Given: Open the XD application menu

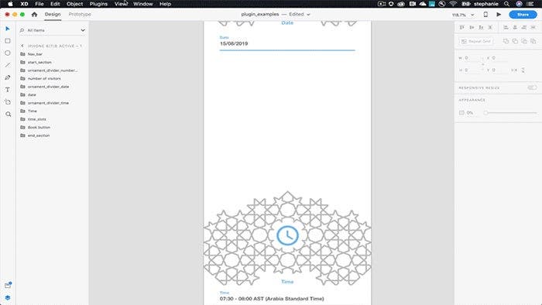Looking at the screenshot, I should [x=24, y=4].
